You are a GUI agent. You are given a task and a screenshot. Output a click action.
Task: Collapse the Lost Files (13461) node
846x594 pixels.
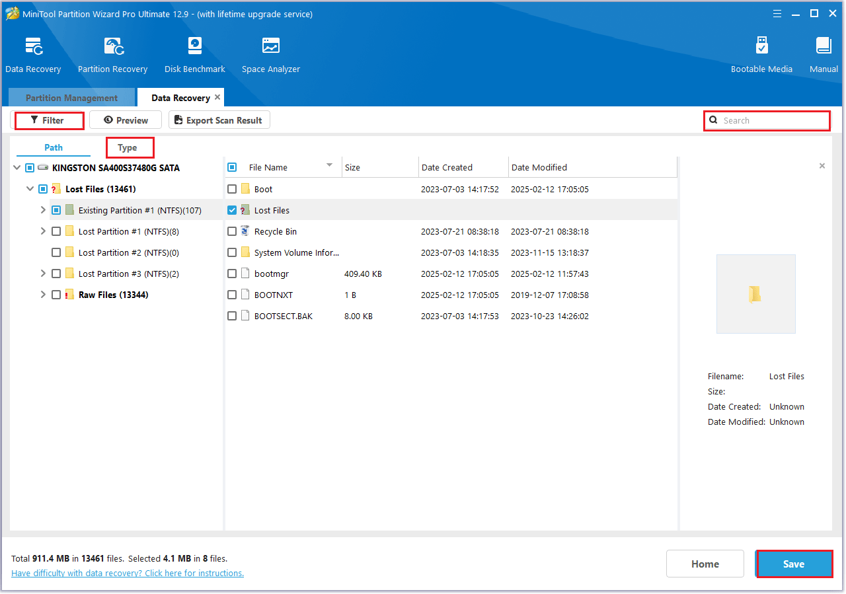(x=30, y=189)
